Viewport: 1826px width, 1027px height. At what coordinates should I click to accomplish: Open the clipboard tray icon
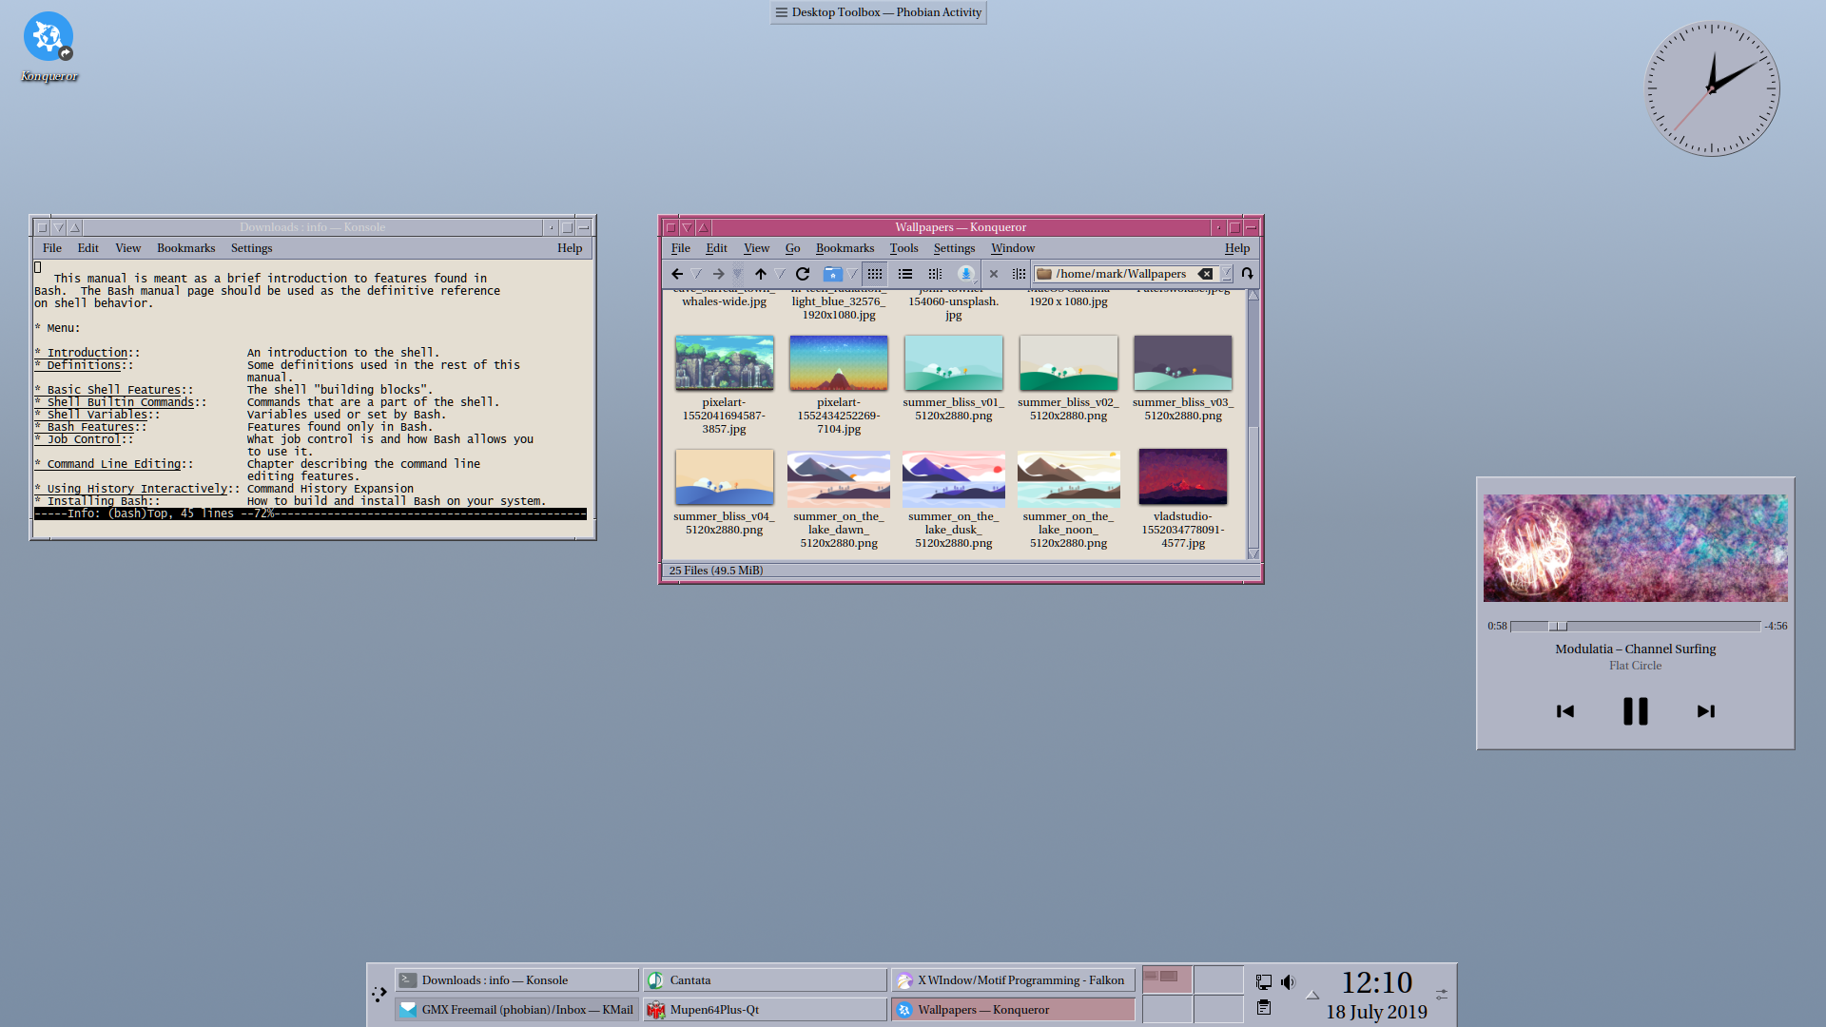pyautogui.click(x=1264, y=1007)
